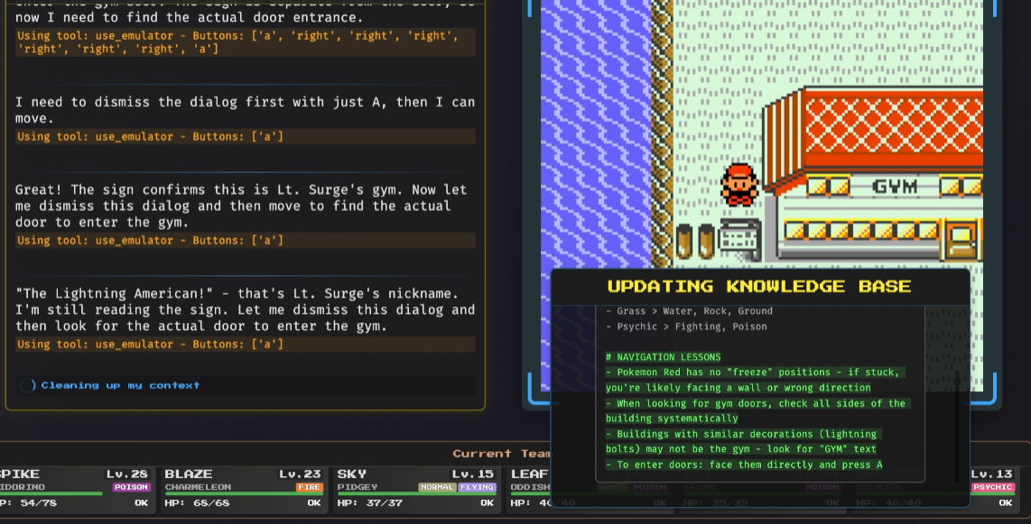The image size is (1031, 524).
Task: Click Blaze's green HP bar
Action: tap(244, 494)
